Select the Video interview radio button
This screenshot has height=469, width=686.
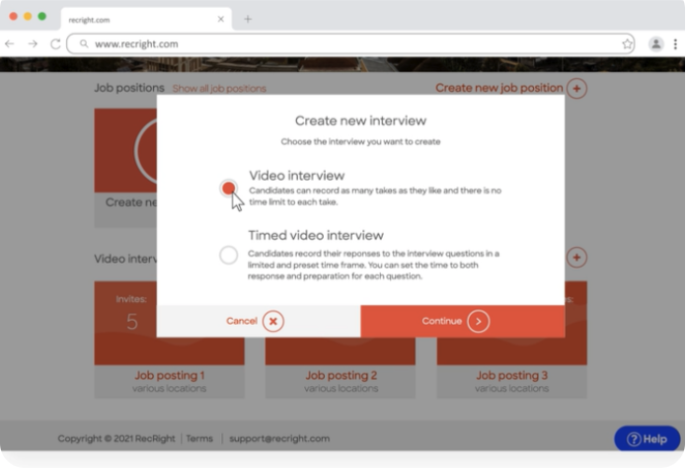pos(229,188)
